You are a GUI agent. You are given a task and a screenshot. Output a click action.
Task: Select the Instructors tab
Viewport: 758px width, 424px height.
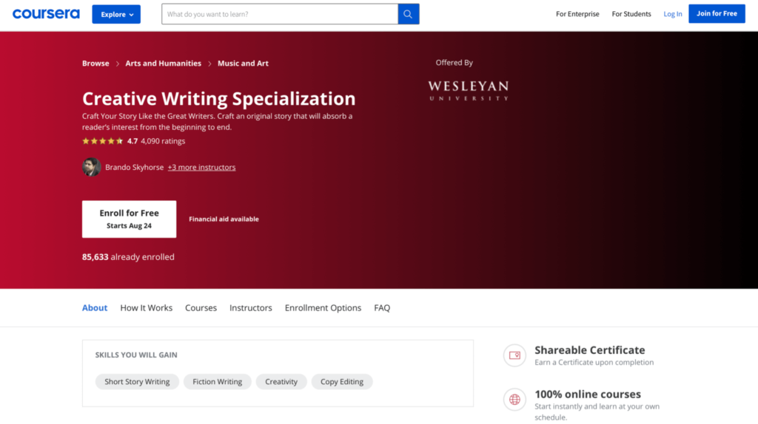[x=251, y=308]
